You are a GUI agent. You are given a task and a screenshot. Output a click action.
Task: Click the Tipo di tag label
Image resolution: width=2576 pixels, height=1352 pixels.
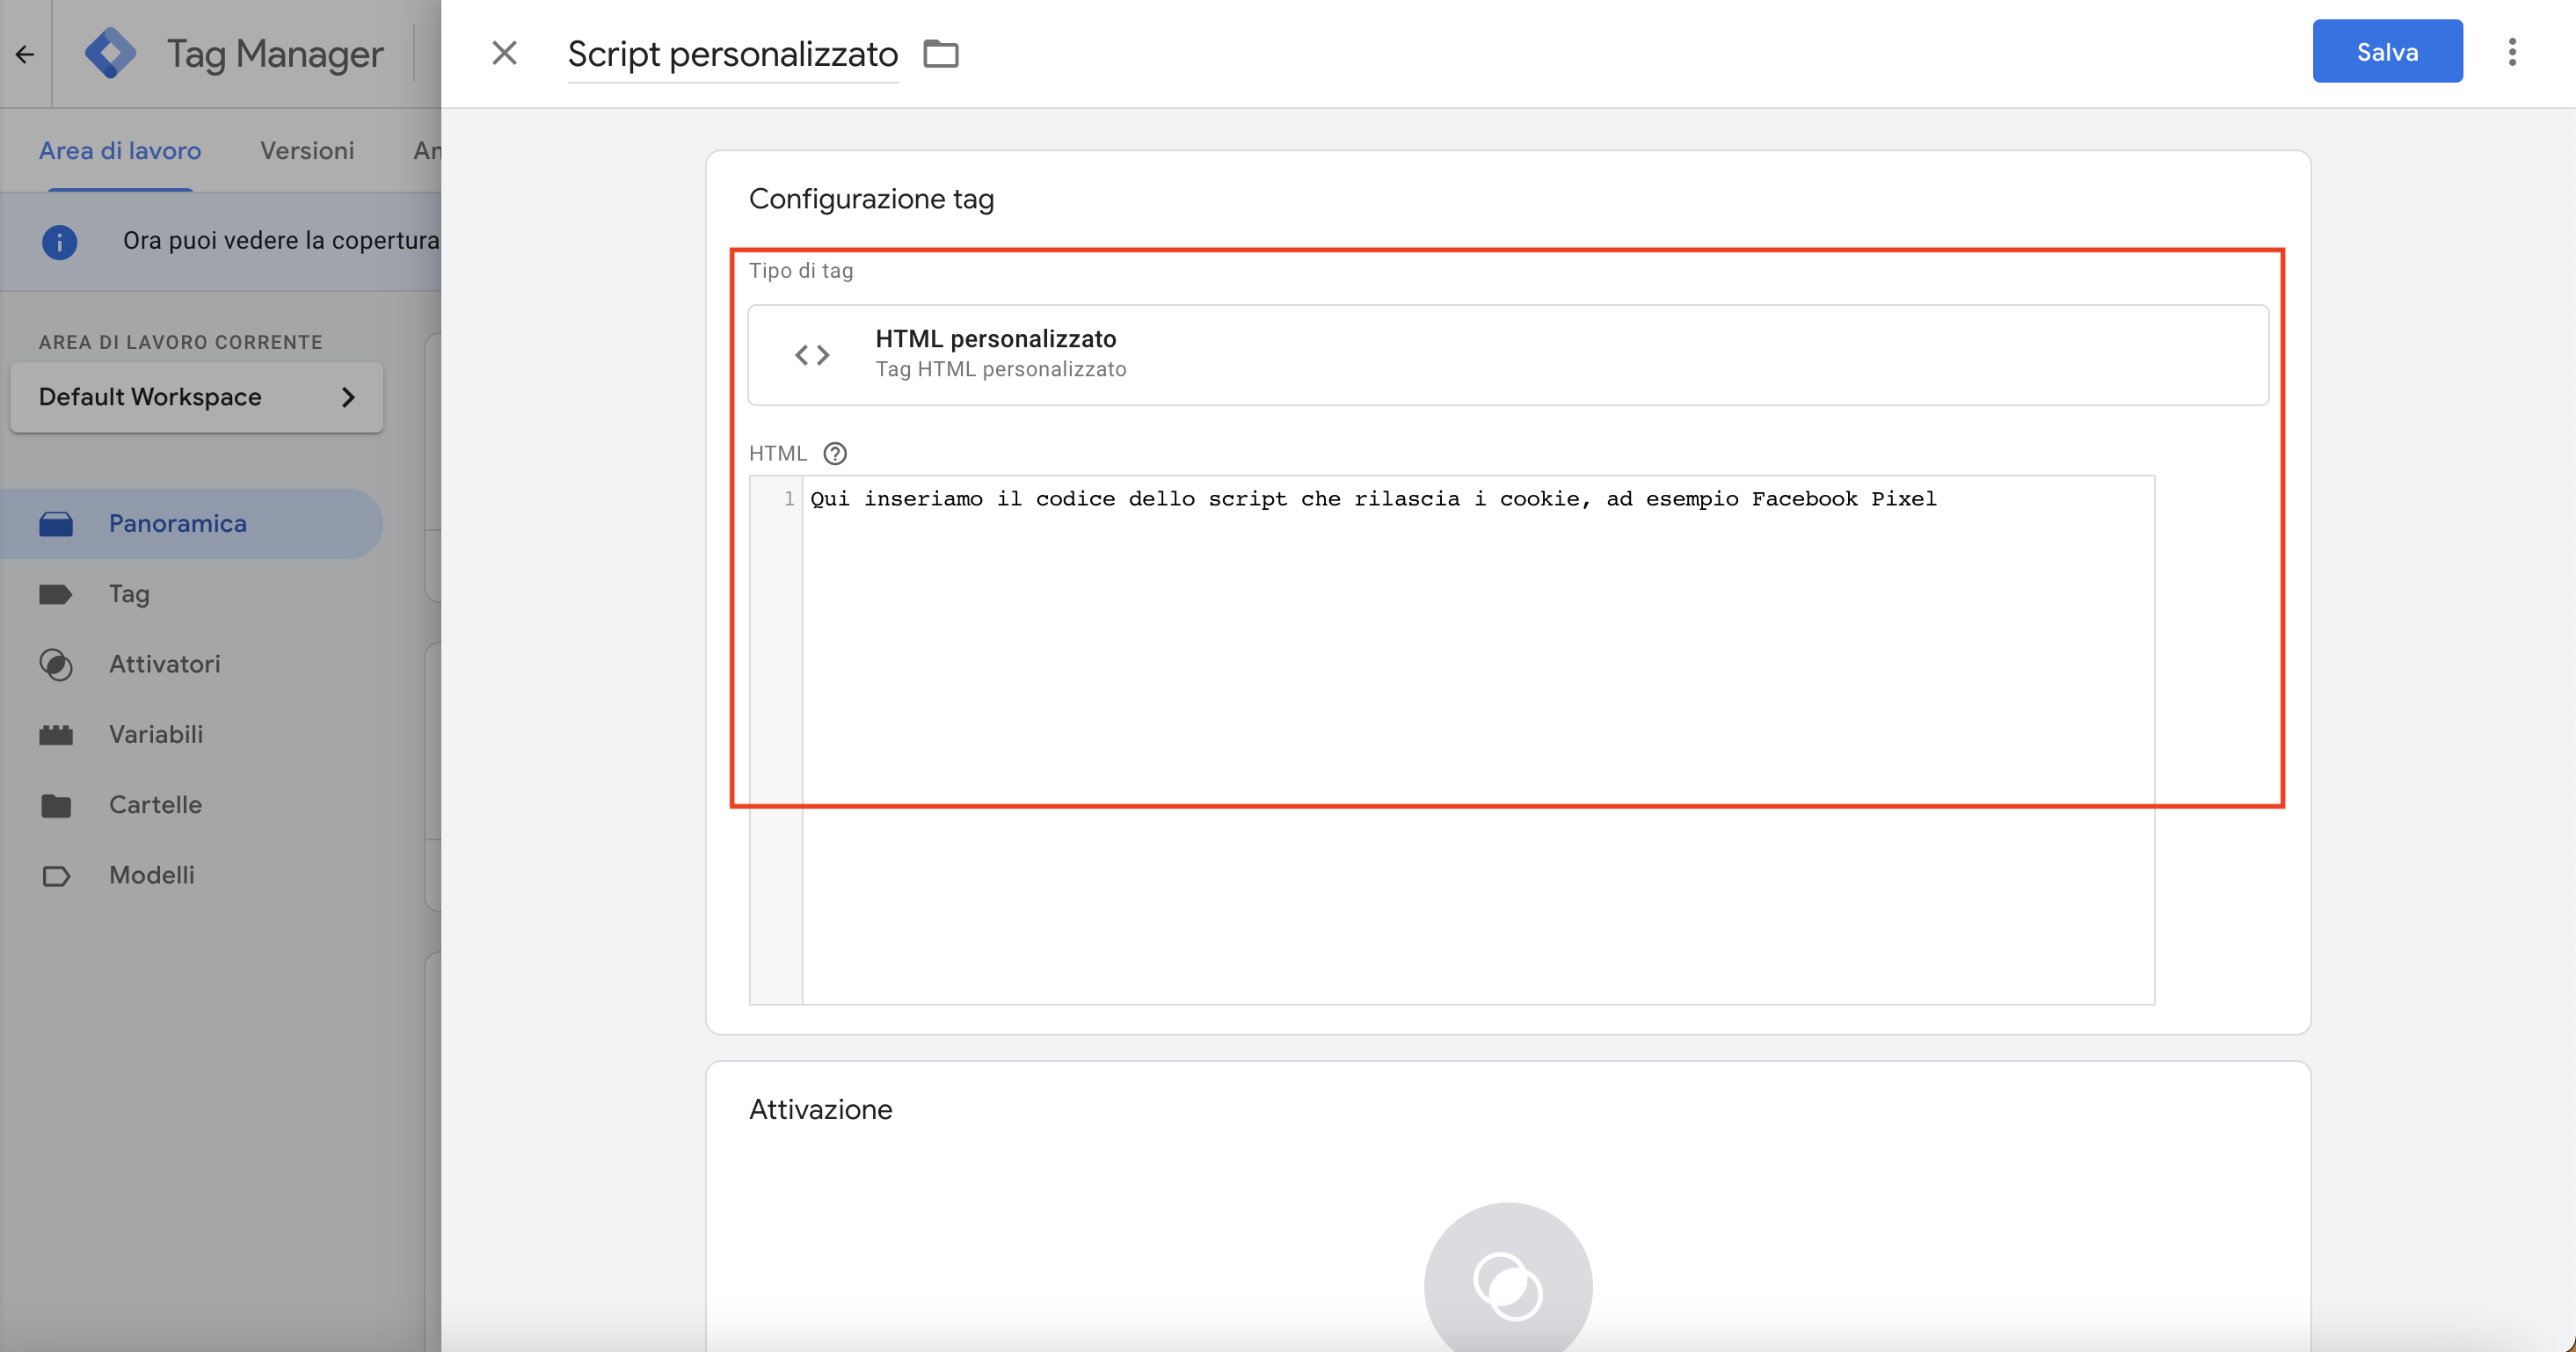coord(801,271)
